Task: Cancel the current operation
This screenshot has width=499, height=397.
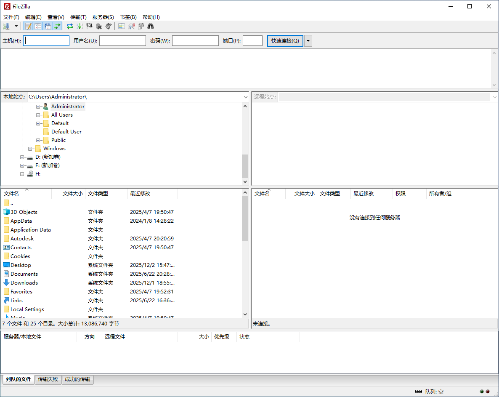Action: click(89, 26)
